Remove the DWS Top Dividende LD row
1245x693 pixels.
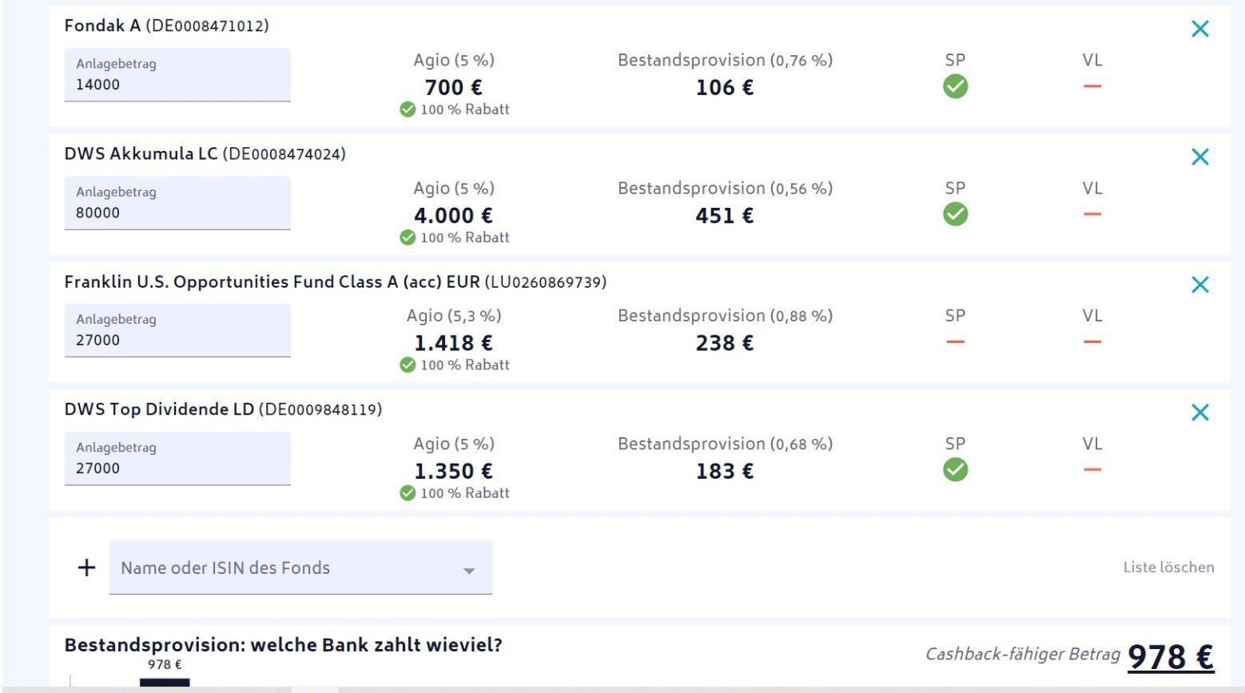(1199, 412)
